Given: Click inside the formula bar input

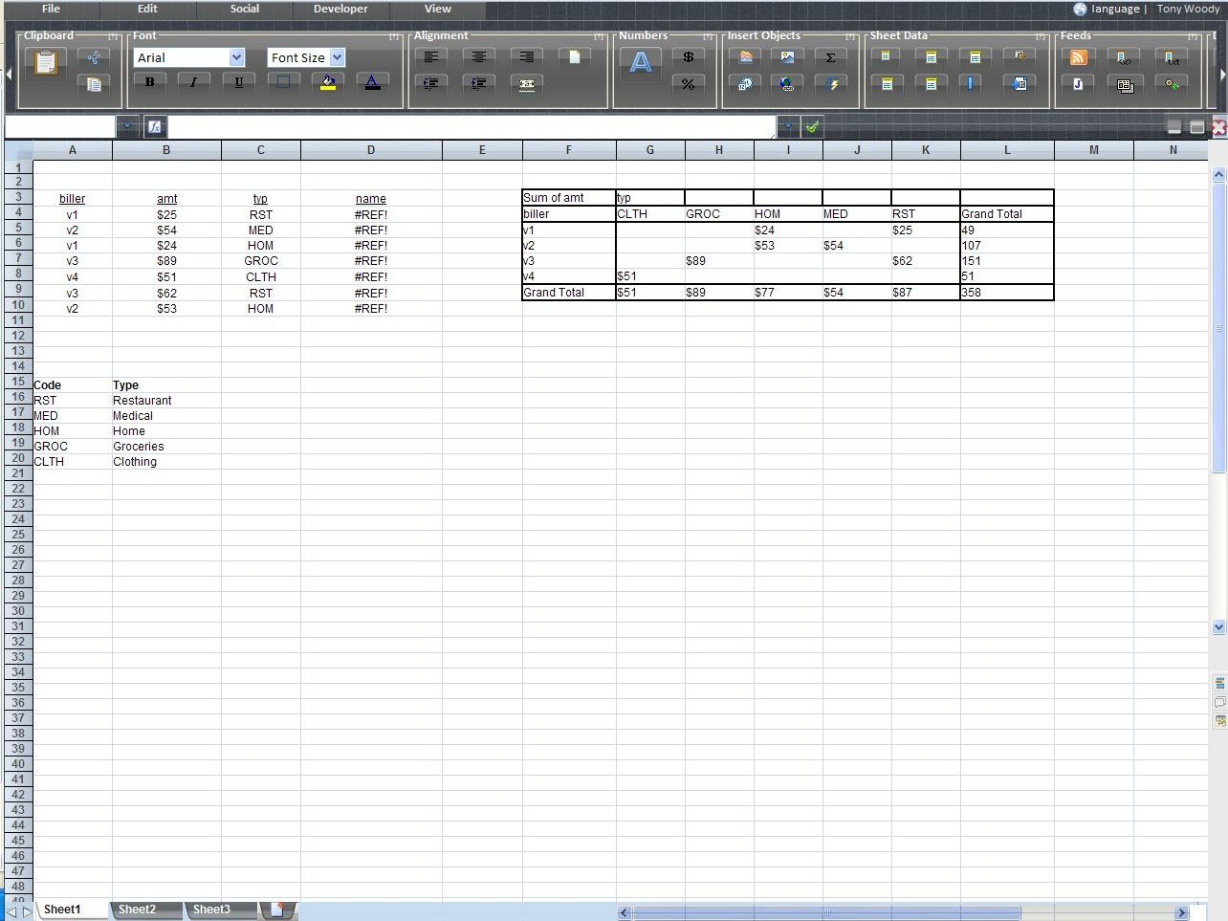Looking at the screenshot, I should [469, 126].
